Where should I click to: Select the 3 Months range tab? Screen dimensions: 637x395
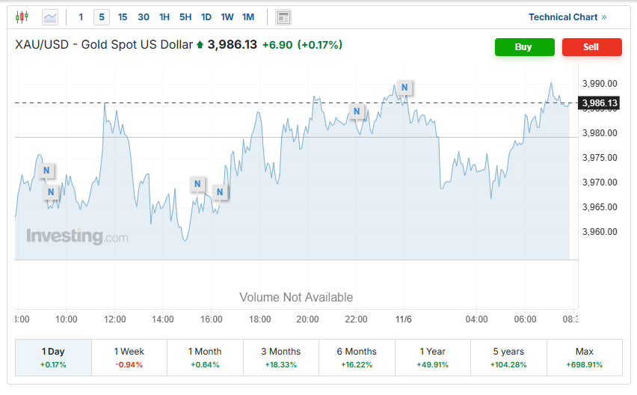[280, 357]
